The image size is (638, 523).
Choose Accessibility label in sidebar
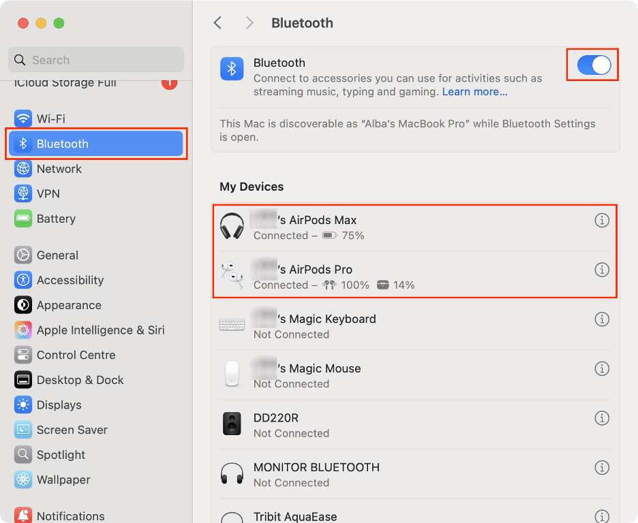(x=70, y=280)
